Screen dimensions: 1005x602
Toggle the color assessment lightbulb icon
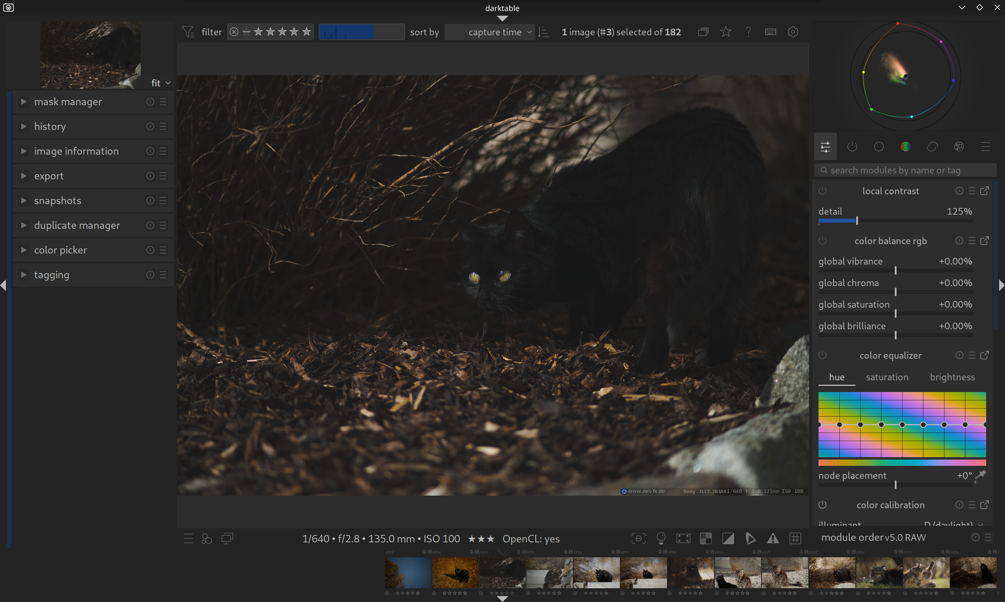pos(661,538)
